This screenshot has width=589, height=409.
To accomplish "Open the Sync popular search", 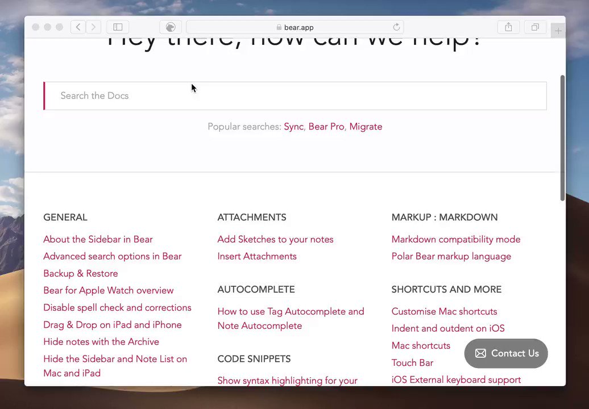I will [x=293, y=127].
